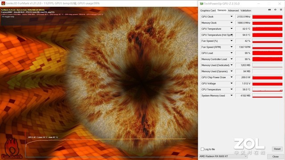The width and height of the screenshot is (285, 160).
Task: Click the GPU-Z refresh icon
Action: click(275, 10)
